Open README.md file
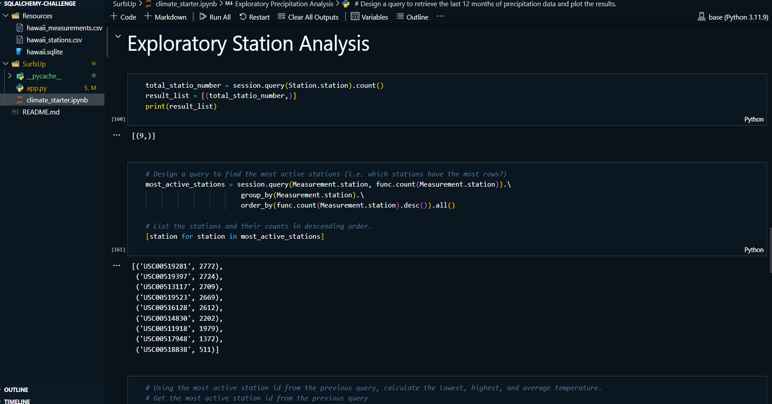This screenshot has height=404, width=772. 41,112
